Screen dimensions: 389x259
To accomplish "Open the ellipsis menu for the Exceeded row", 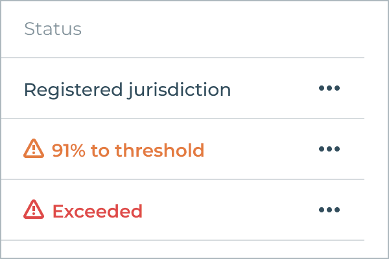I will click(329, 210).
